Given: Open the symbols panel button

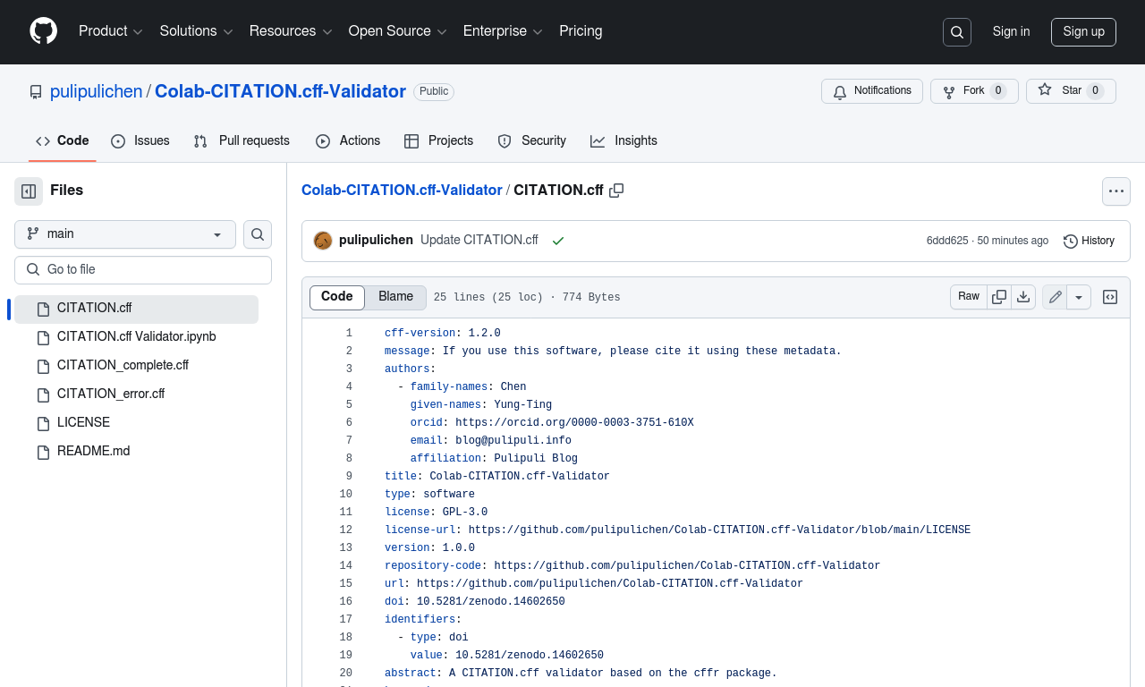Looking at the screenshot, I should point(1110,297).
